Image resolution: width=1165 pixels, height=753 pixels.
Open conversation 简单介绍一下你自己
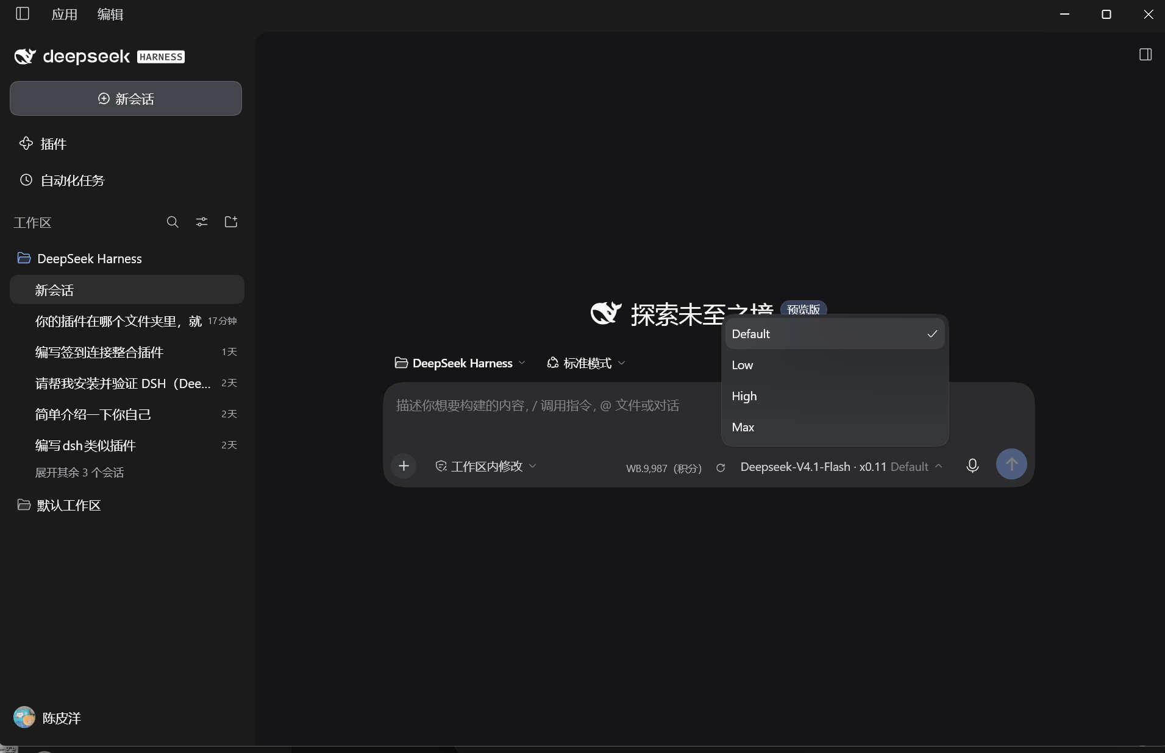point(127,414)
